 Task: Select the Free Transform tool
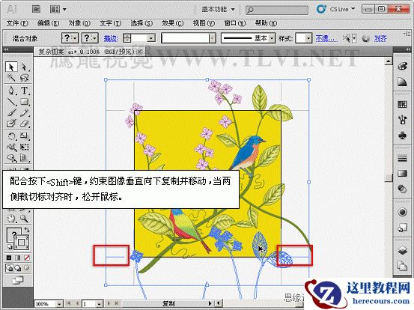[x=24, y=147]
